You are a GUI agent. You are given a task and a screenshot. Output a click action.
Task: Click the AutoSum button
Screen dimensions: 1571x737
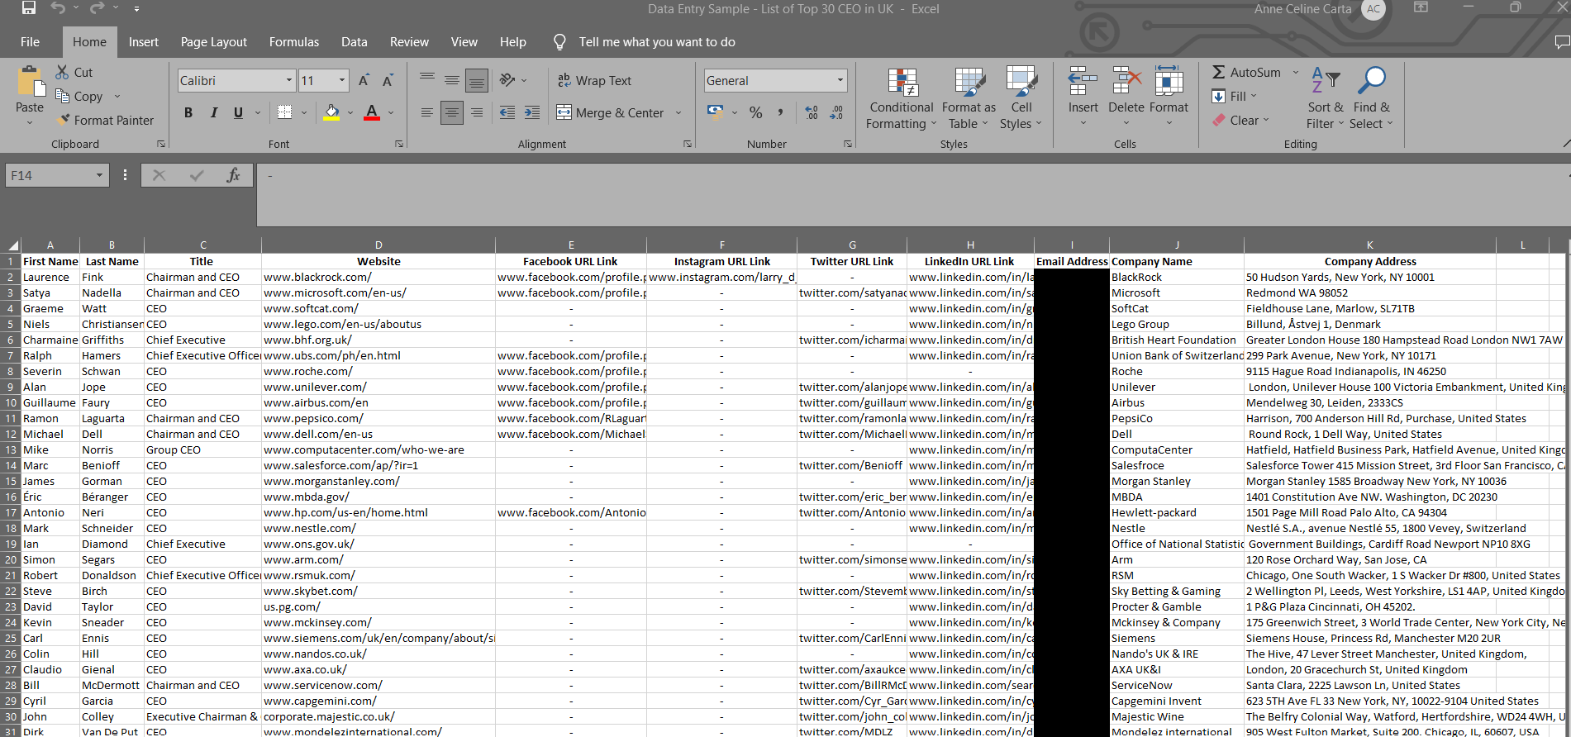point(1246,73)
